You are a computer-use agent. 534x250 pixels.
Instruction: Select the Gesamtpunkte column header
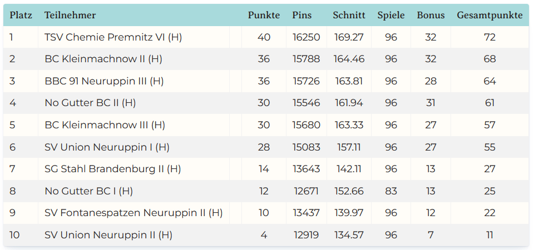489,16
